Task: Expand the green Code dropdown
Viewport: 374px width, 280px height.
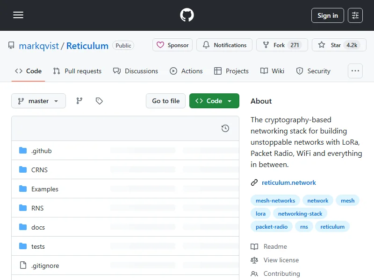Action: point(214,101)
